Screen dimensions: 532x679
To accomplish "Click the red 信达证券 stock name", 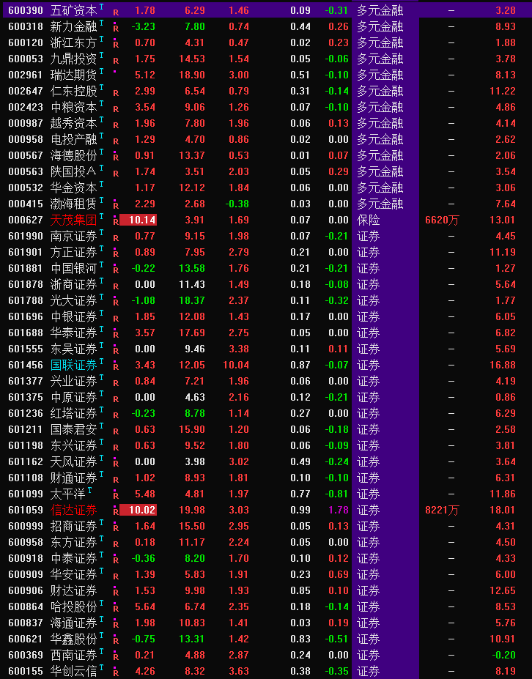I will (x=73, y=510).
